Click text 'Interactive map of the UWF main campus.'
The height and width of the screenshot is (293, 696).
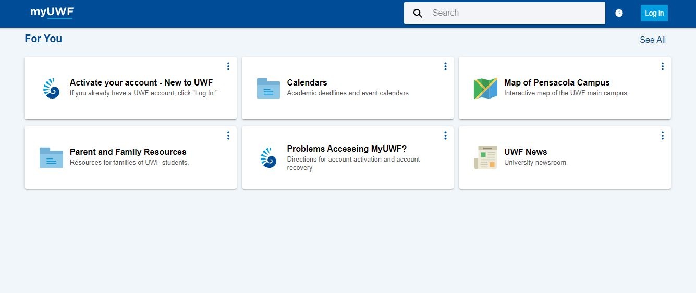(566, 93)
